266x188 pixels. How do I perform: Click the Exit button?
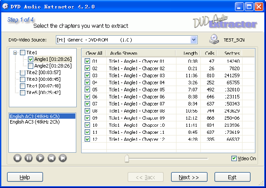[232, 177]
